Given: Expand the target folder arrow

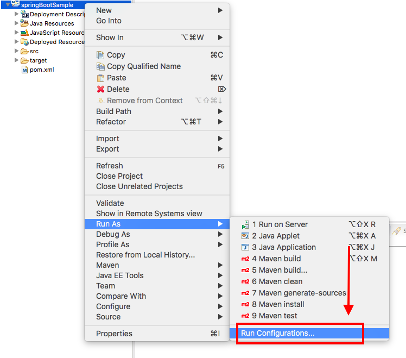Looking at the screenshot, I should click(16, 60).
